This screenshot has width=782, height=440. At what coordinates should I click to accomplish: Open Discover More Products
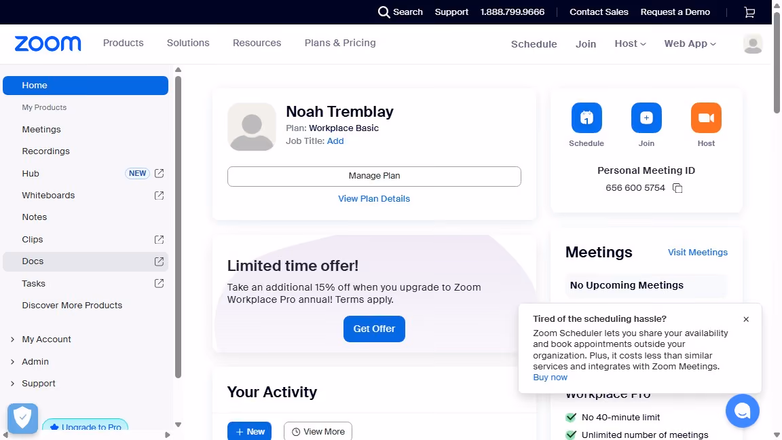pos(72,306)
